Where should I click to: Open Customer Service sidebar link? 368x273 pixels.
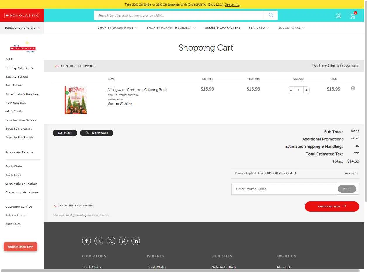point(19,207)
